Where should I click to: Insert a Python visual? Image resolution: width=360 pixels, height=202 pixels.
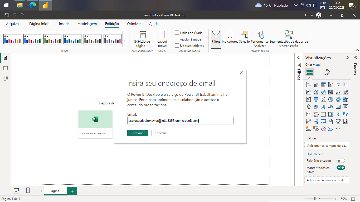[x=345, y=114]
